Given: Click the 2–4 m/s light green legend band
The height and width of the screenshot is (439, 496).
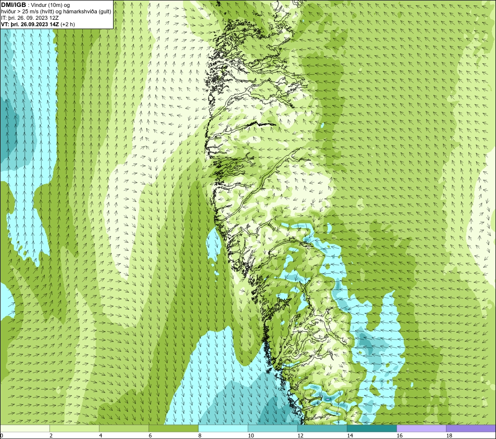Looking at the screenshot, I should point(74,428).
